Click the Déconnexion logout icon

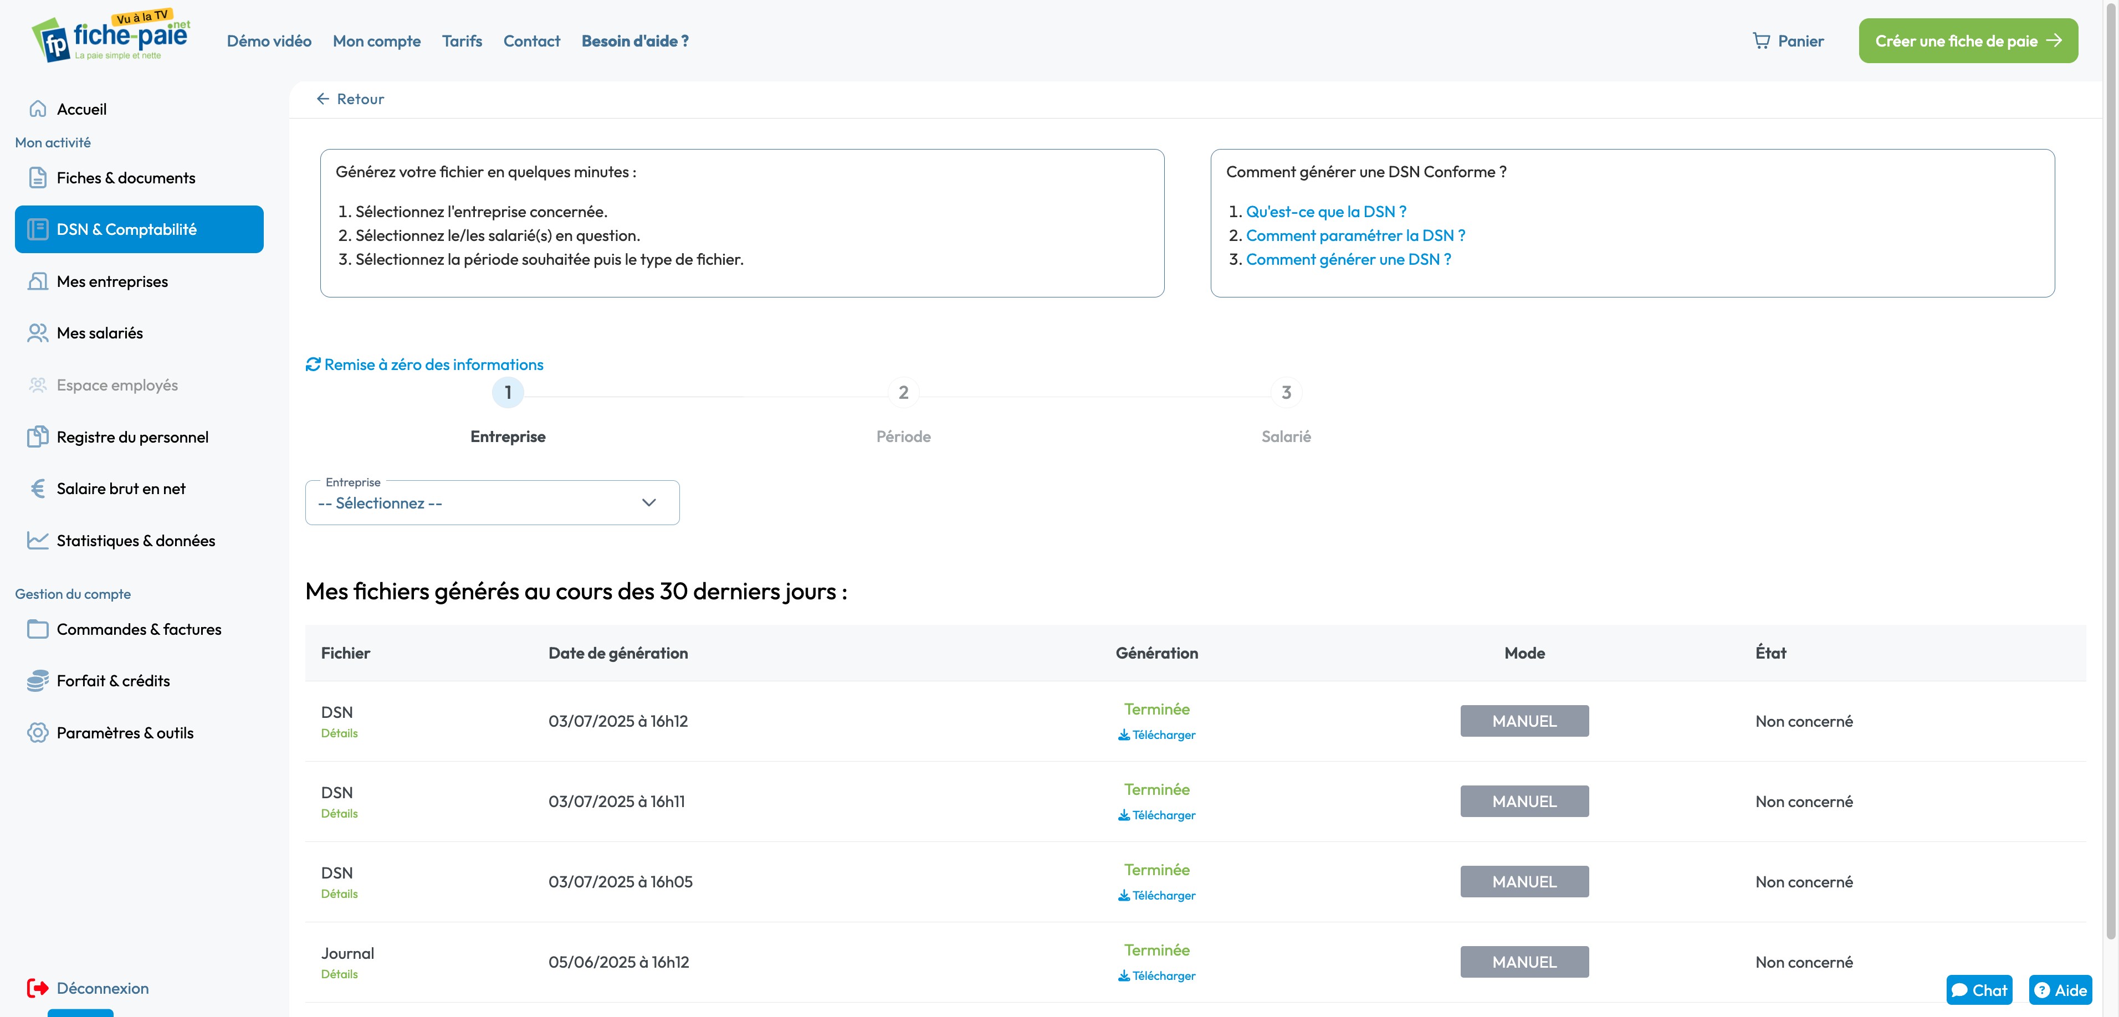click(38, 988)
